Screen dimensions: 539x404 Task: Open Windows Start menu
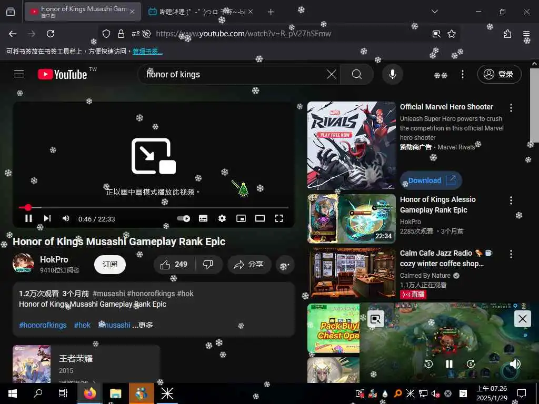pyautogui.click(x=13, y=393)
